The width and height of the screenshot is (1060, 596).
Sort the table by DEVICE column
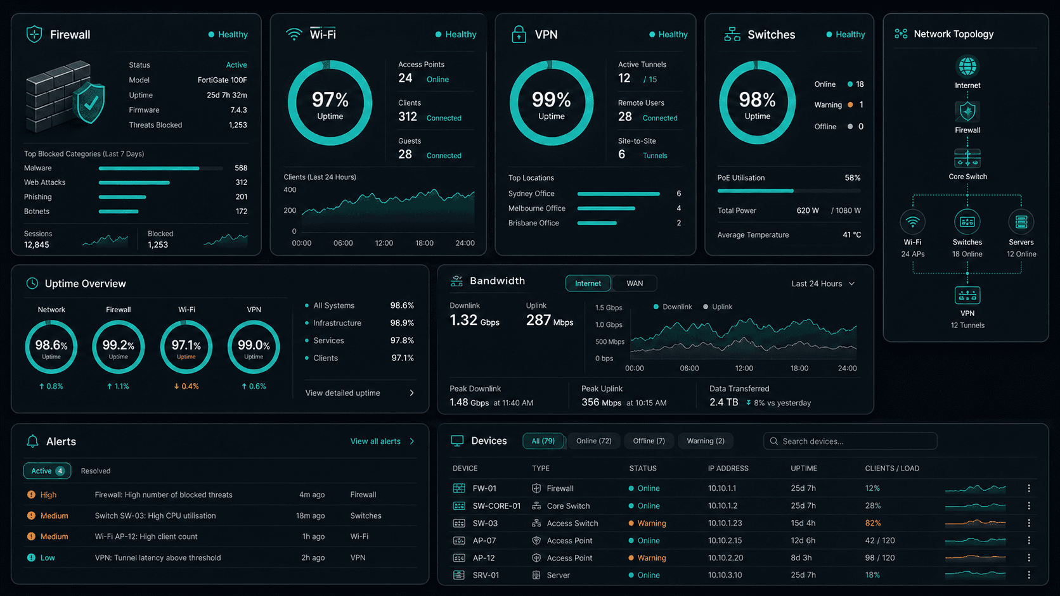click(465, 469)
